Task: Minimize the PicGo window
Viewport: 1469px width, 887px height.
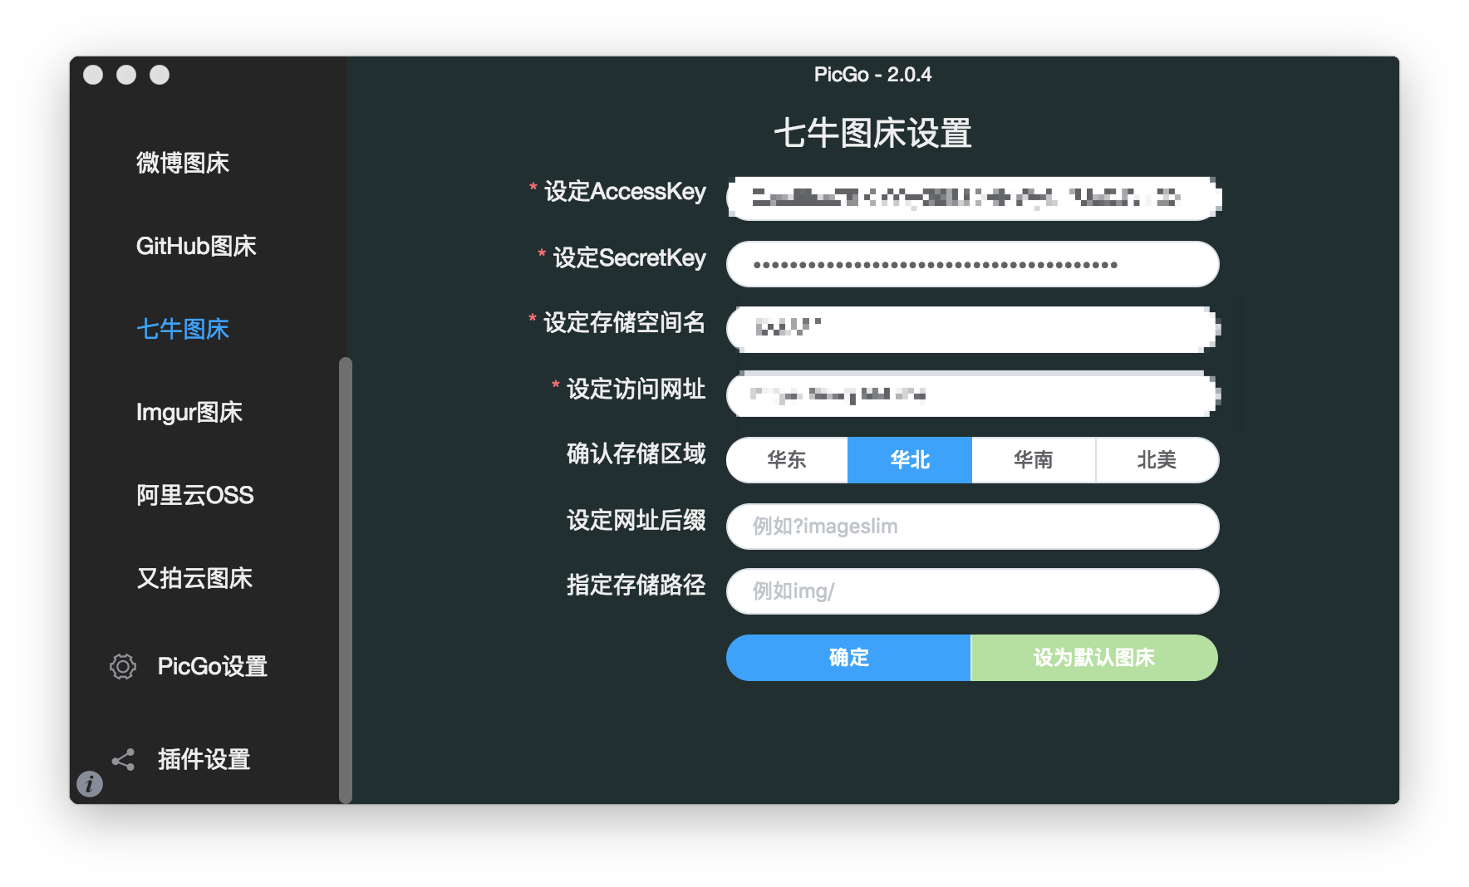Action: pyautogui.click(x=126, y=75)
